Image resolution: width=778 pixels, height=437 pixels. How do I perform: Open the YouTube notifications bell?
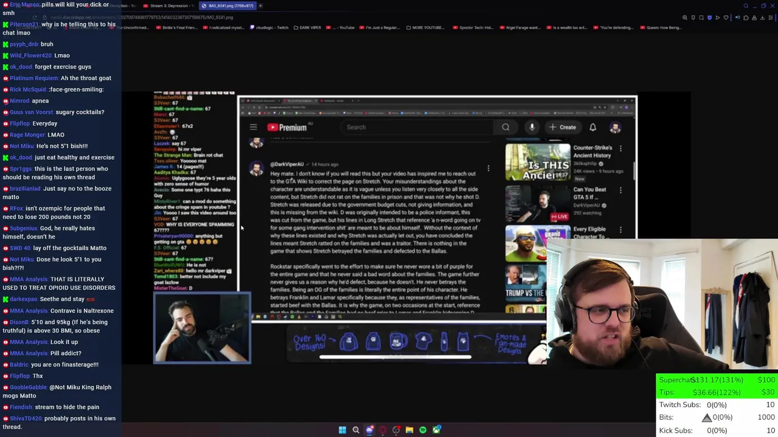pyautogui.click(x=593, y=127)
